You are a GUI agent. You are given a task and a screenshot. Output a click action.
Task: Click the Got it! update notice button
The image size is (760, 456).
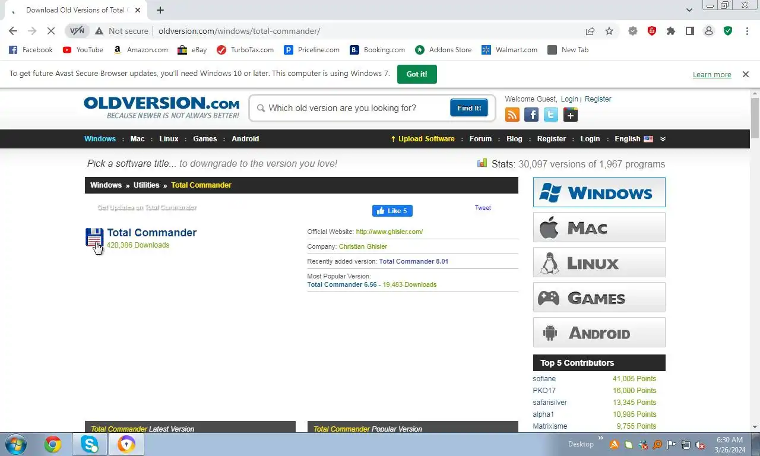[x=417, y=74]
